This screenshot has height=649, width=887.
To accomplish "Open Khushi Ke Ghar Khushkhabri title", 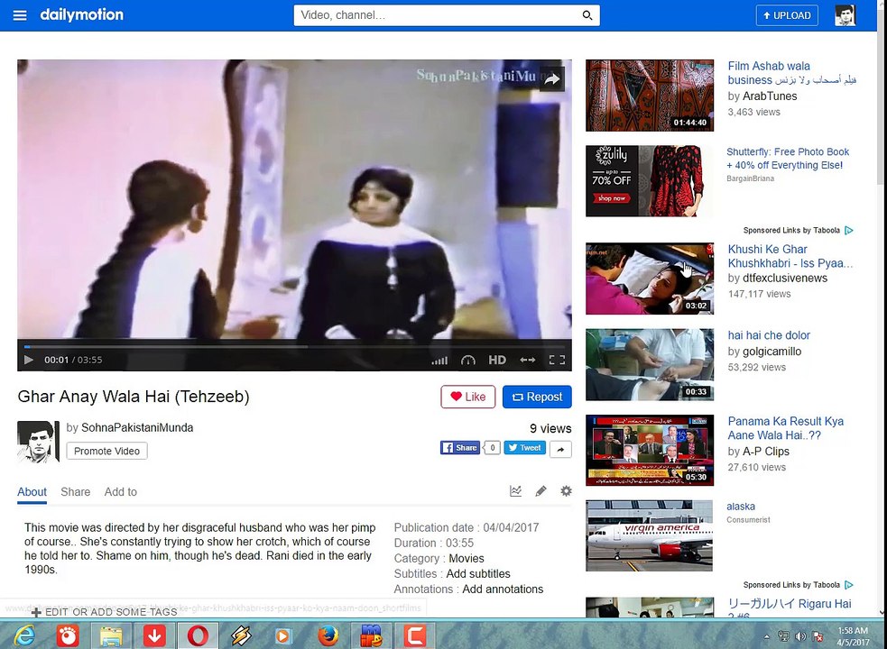I will pos(790,256).
